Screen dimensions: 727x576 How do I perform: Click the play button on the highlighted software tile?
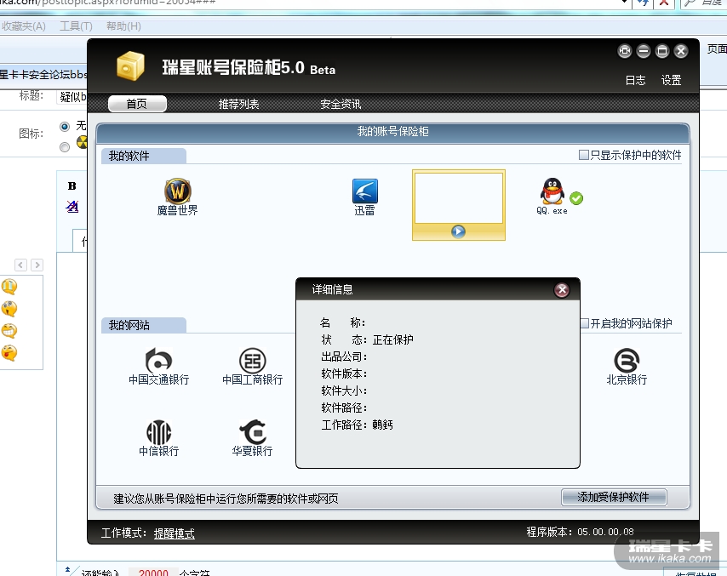458,231
